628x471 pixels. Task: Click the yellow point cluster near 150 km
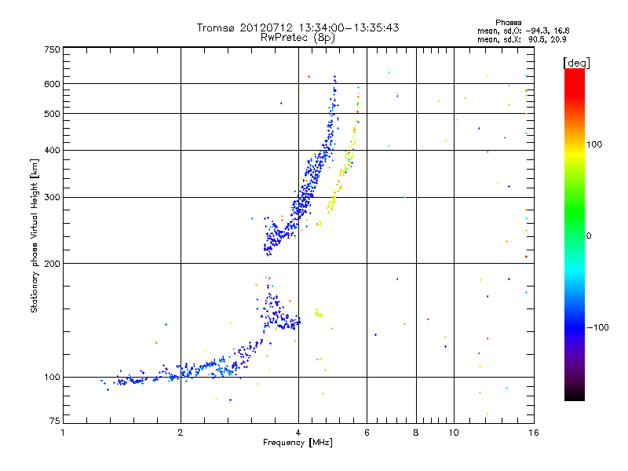[318, 314]
